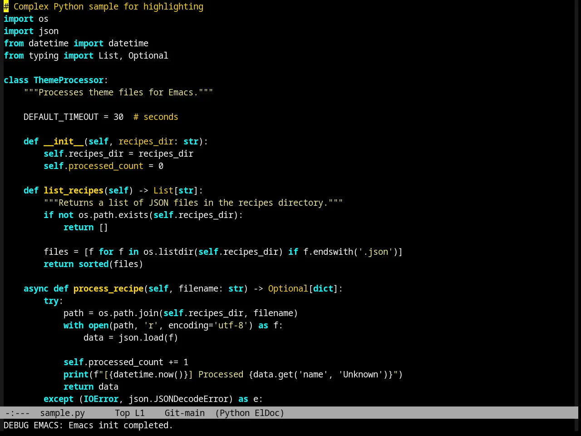Screen dimensions: 581x436
Task: Click the sample.py buffer name in mode line
Action: 62,413
